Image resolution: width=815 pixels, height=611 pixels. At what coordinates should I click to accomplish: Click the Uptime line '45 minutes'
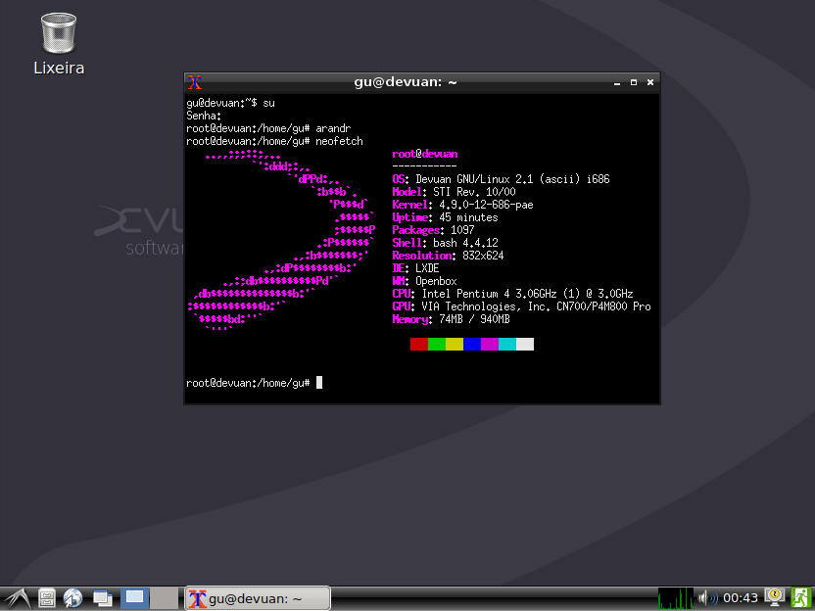click(445, 217)
